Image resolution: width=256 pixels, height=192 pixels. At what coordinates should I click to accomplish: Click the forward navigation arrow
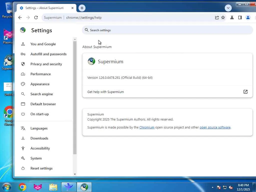point(28,17)
